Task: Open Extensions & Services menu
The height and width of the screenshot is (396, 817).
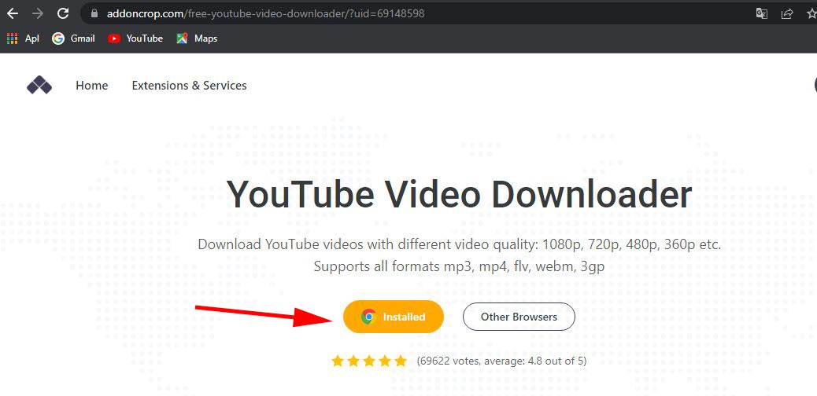Action: click(189, 86)
